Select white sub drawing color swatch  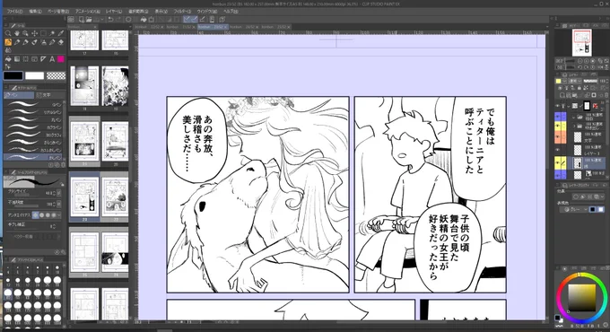click(35, 75)
